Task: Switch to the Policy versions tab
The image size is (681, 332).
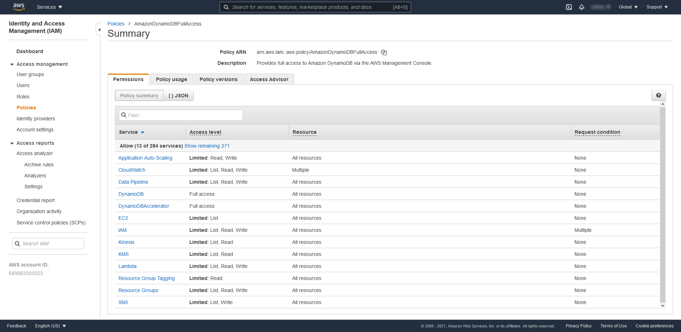Action: pyautogui.click(x=218, y=79)
